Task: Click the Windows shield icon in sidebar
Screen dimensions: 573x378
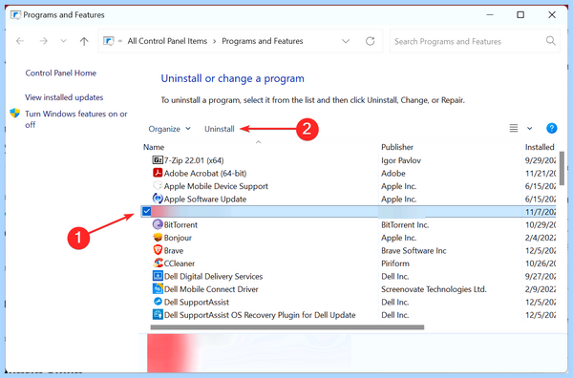Action: pyautogui.click(x=15, y=113)
